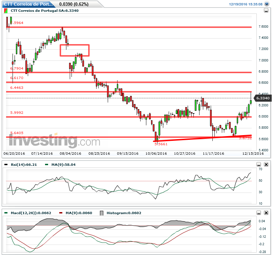Image resolution: width=272 pixels, height=255 pixels.
Task: Click the 6.8000 price axis label
Action: (x=263, y=72)
